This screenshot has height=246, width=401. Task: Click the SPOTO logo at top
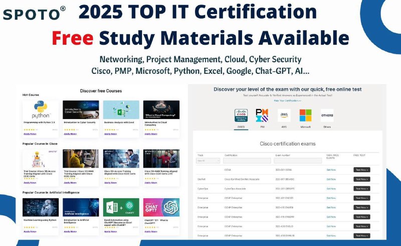[34, 14]
